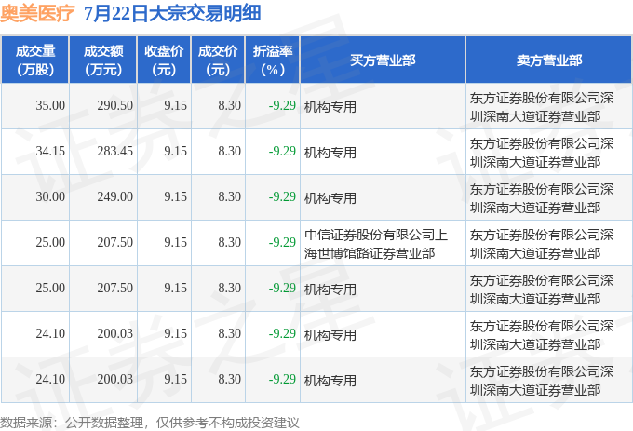Click the 7月22日大宗交易明细 title text
633x431 pixels.
click(172, 13)
